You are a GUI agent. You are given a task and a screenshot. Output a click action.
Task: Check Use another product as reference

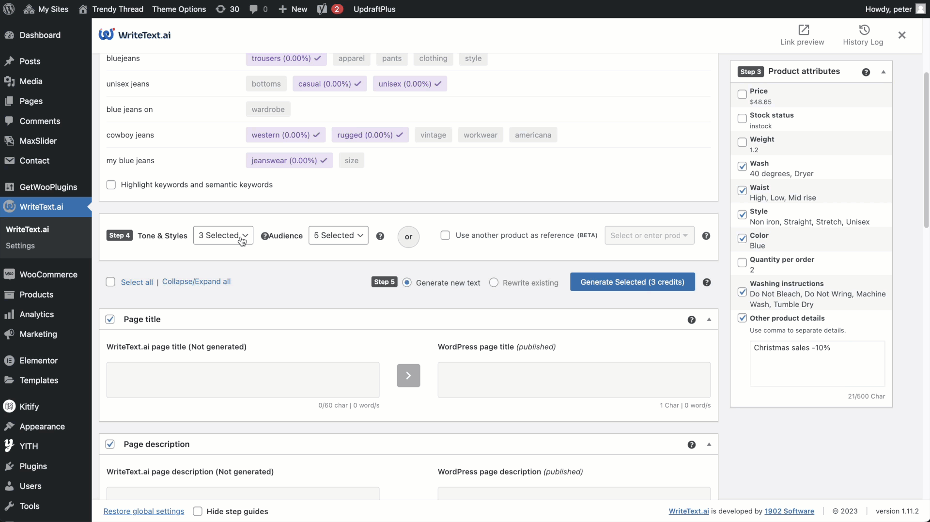445,235
